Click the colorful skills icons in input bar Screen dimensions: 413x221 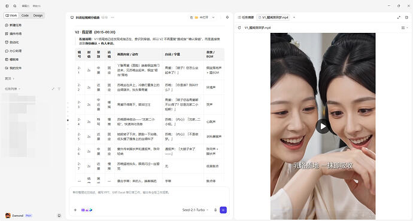(87, 210)
